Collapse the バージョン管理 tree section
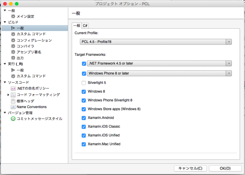This screenshot has height=175, width=245. pos(5,112)
